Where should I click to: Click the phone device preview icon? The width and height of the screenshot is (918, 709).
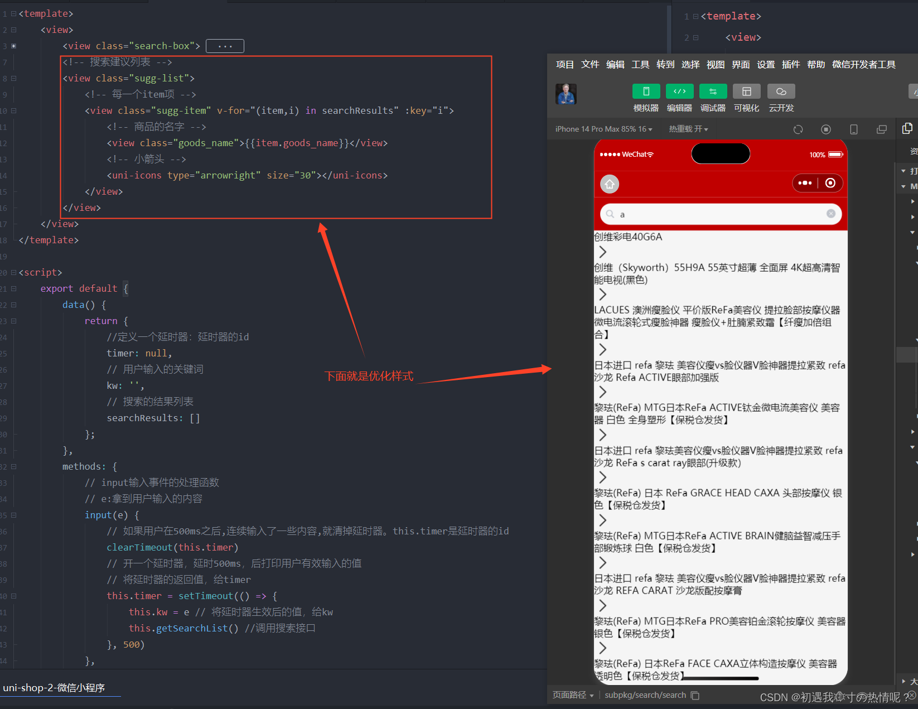[853, 129]
